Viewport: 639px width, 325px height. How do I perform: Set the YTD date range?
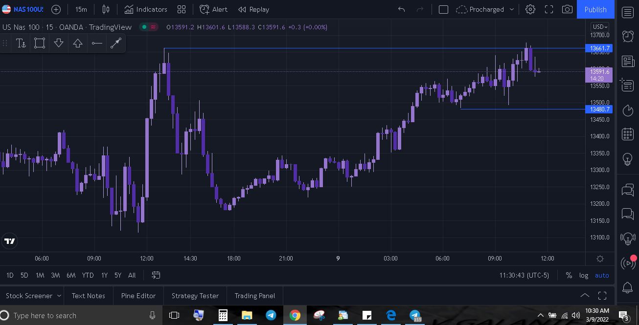(88, 275)
